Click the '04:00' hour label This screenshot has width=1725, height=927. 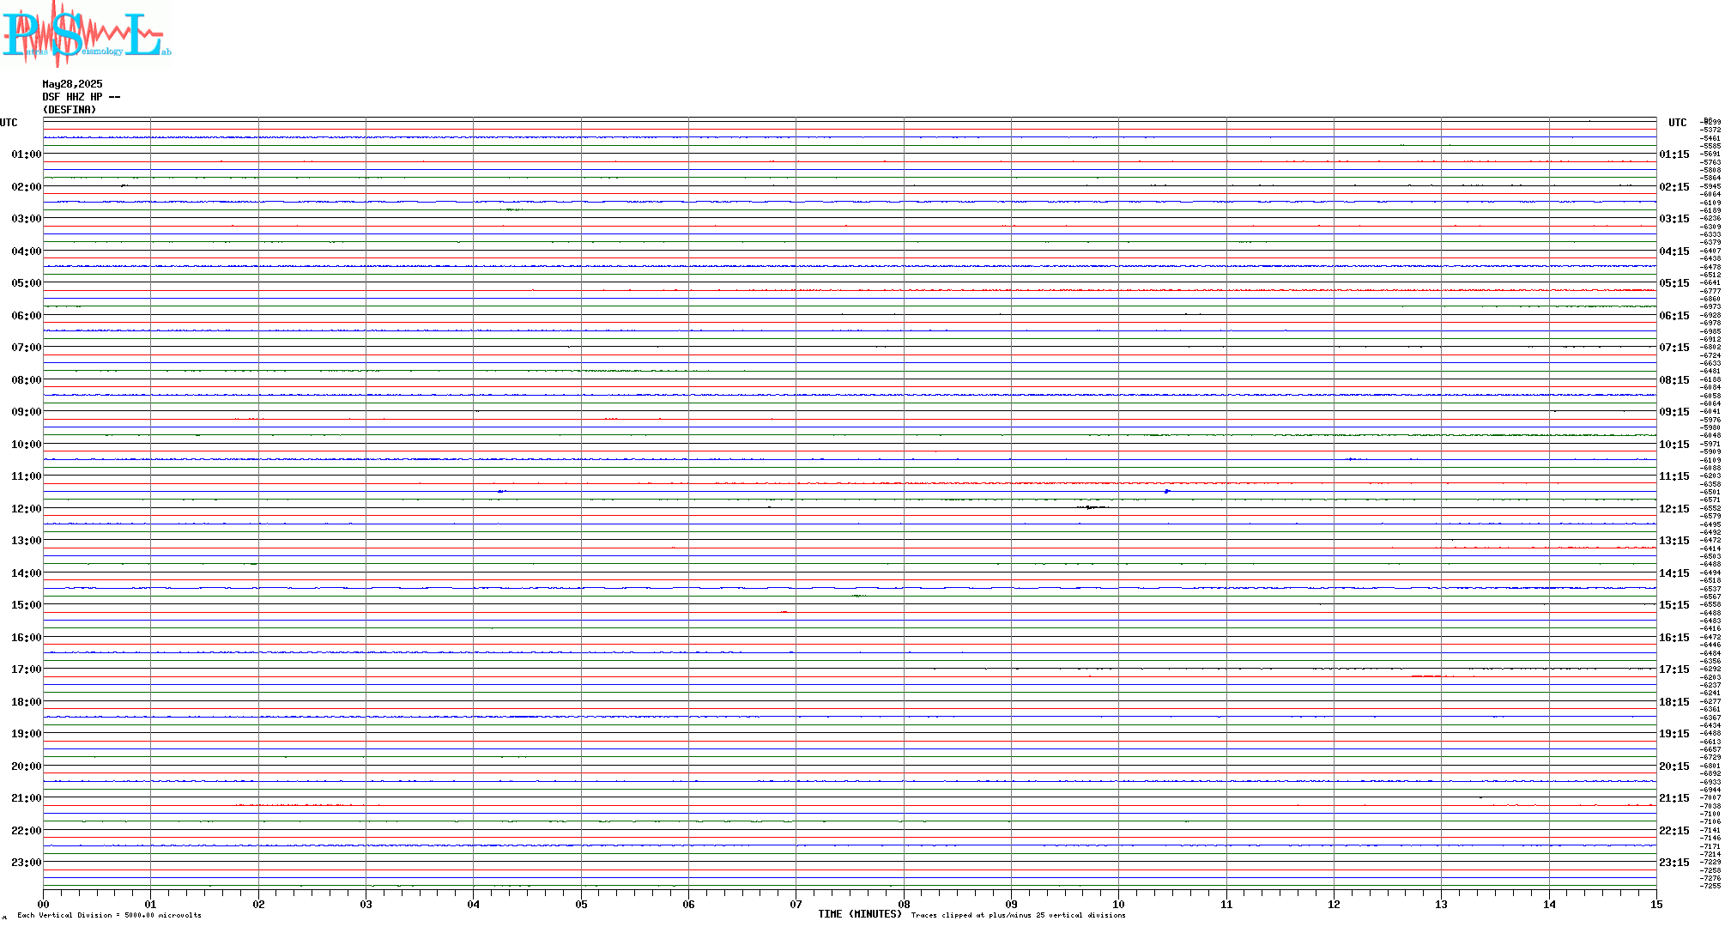[27, 251]
